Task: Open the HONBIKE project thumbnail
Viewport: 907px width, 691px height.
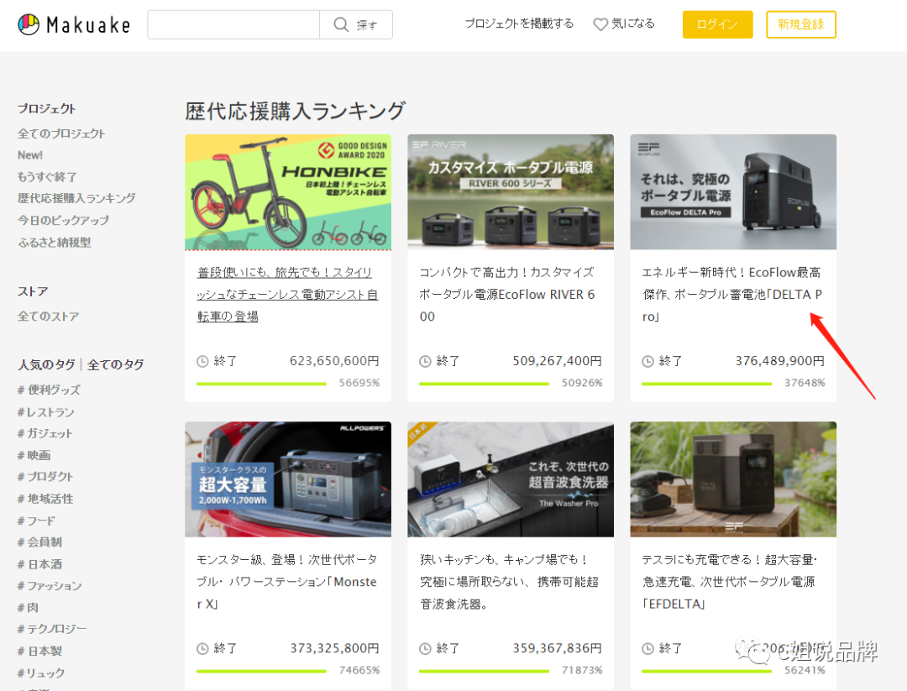Action: (288, 192)
